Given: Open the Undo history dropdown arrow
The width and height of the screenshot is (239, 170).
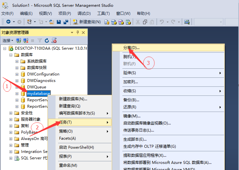Looking at the screenshot, I should 168,22.
